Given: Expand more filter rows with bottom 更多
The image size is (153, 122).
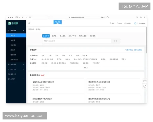Looking at the screenshot, I should point(86,68).
